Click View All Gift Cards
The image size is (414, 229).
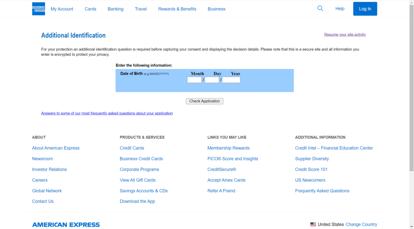coord(137,180)
